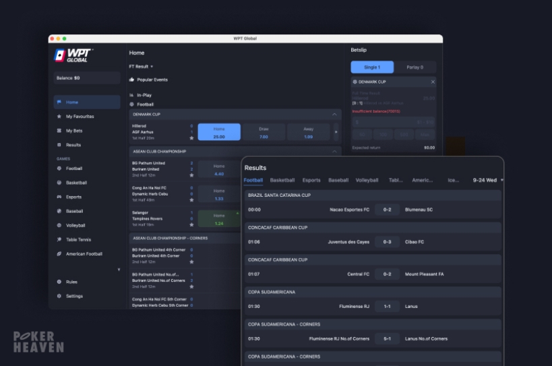Open Baseball tab in Results
The height and width of the screenshot is (366, 552).
tap(338, 180)
